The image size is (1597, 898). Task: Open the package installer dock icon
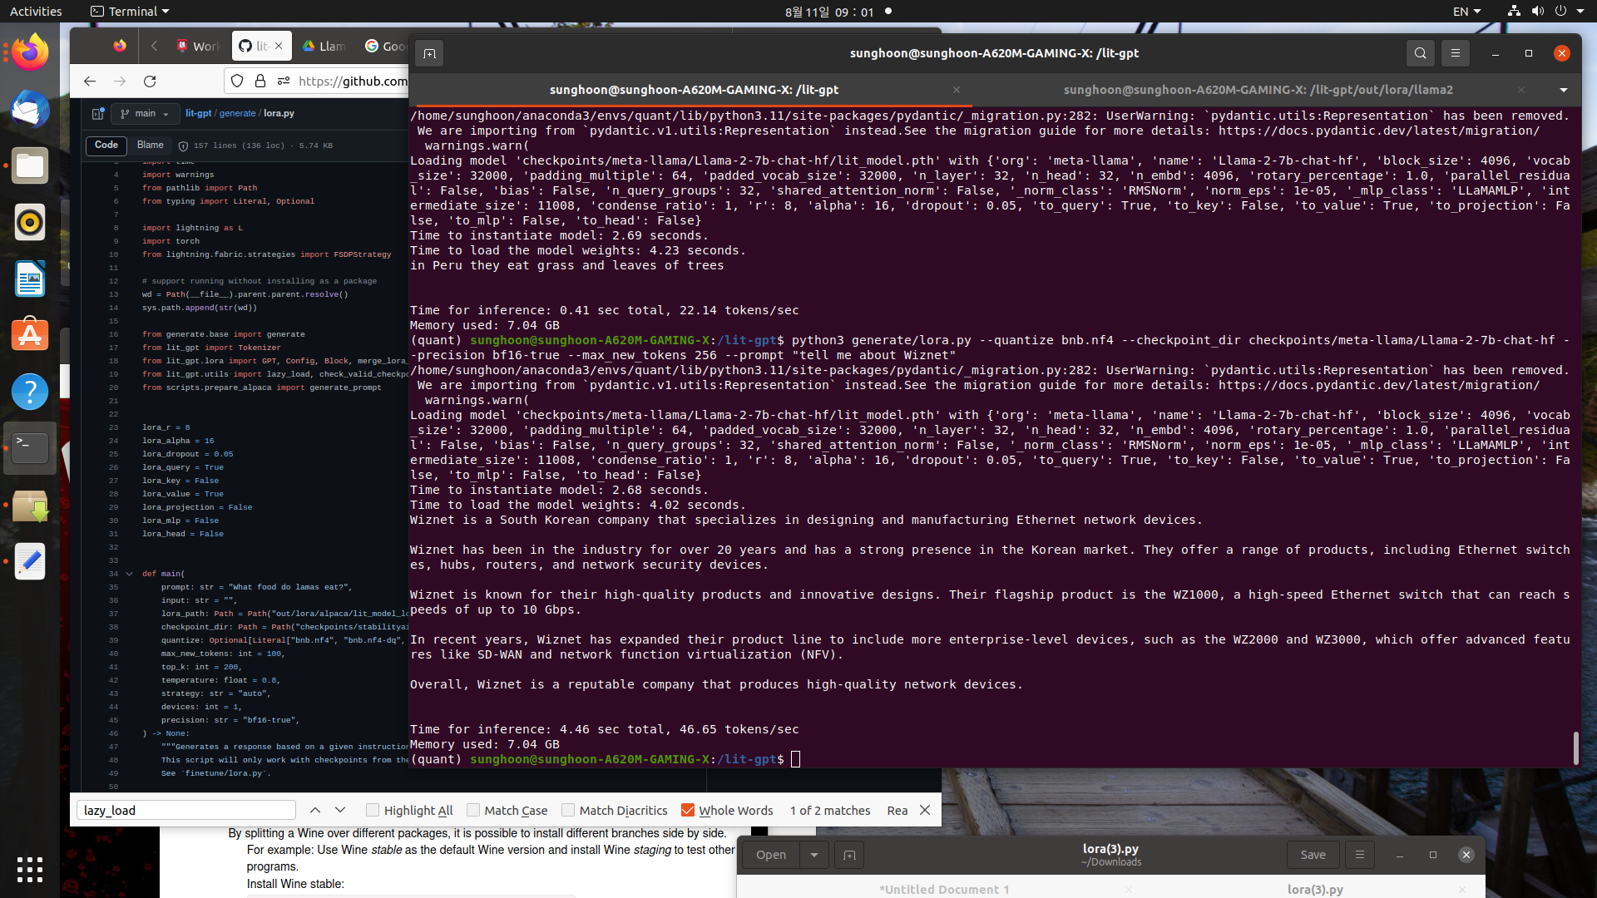(x=30, y=505)
